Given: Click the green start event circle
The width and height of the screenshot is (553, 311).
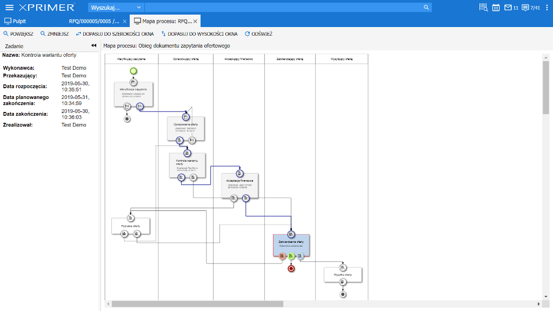Looking at the screenshot, I should tap(134, 71).
